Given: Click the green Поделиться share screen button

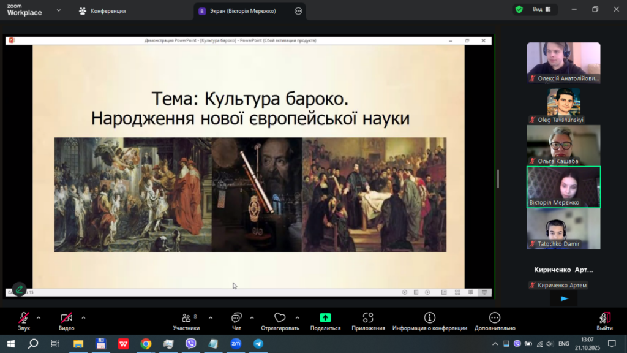Looking at the screenshot, I should 325,321.
